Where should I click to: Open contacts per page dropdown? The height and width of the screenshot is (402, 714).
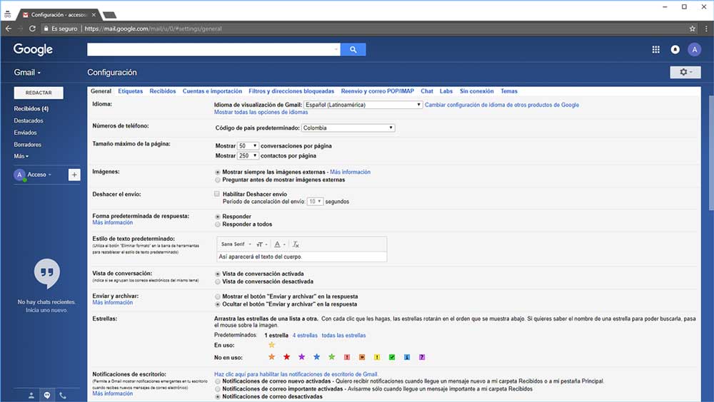point(248,155)
